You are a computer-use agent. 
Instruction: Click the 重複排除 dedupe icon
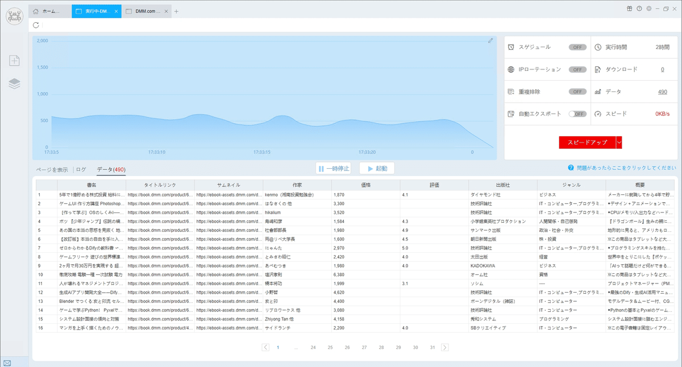tap(511, 91)
